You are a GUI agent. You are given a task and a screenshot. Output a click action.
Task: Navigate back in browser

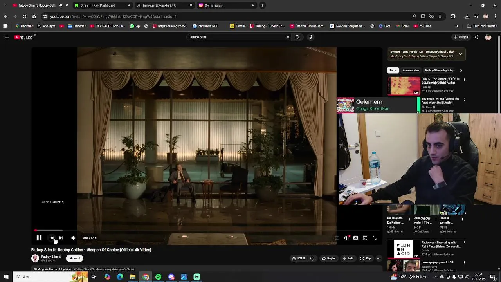click(5, 16)
